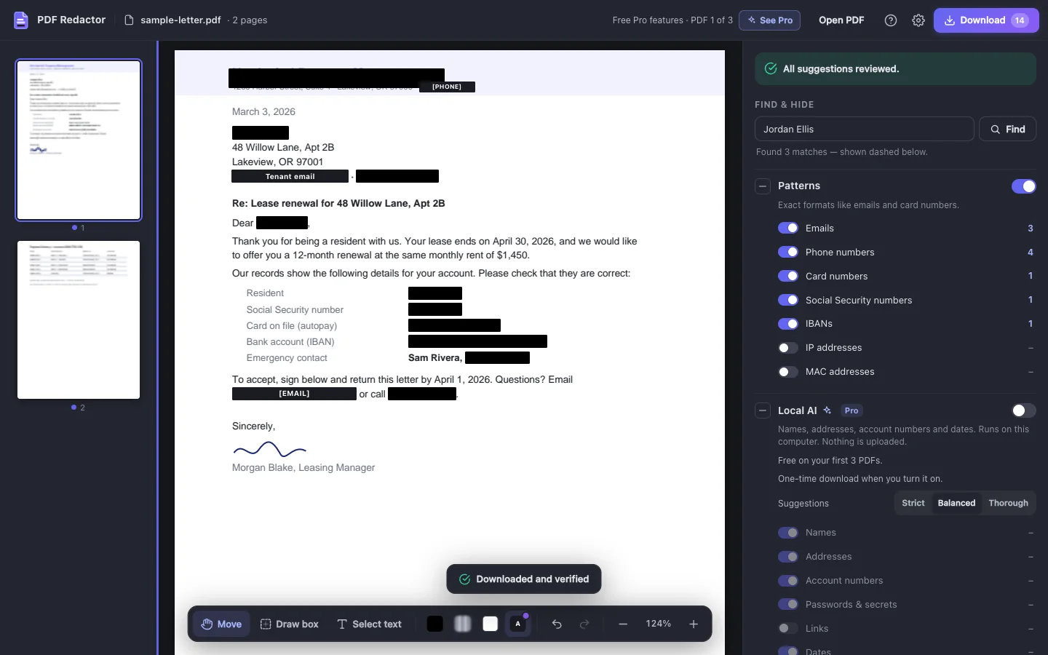This screenshot has width=1048, height=655.
Task: Open page 1 thumbnail
Action: tap(79, 140)
